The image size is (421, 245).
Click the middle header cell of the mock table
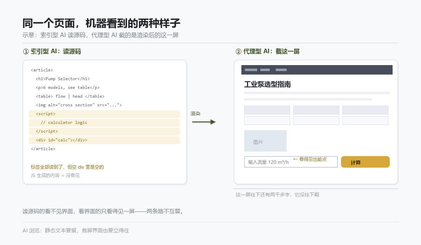point(316,110)
